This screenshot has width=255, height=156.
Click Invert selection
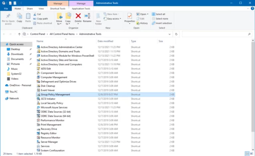162,23
